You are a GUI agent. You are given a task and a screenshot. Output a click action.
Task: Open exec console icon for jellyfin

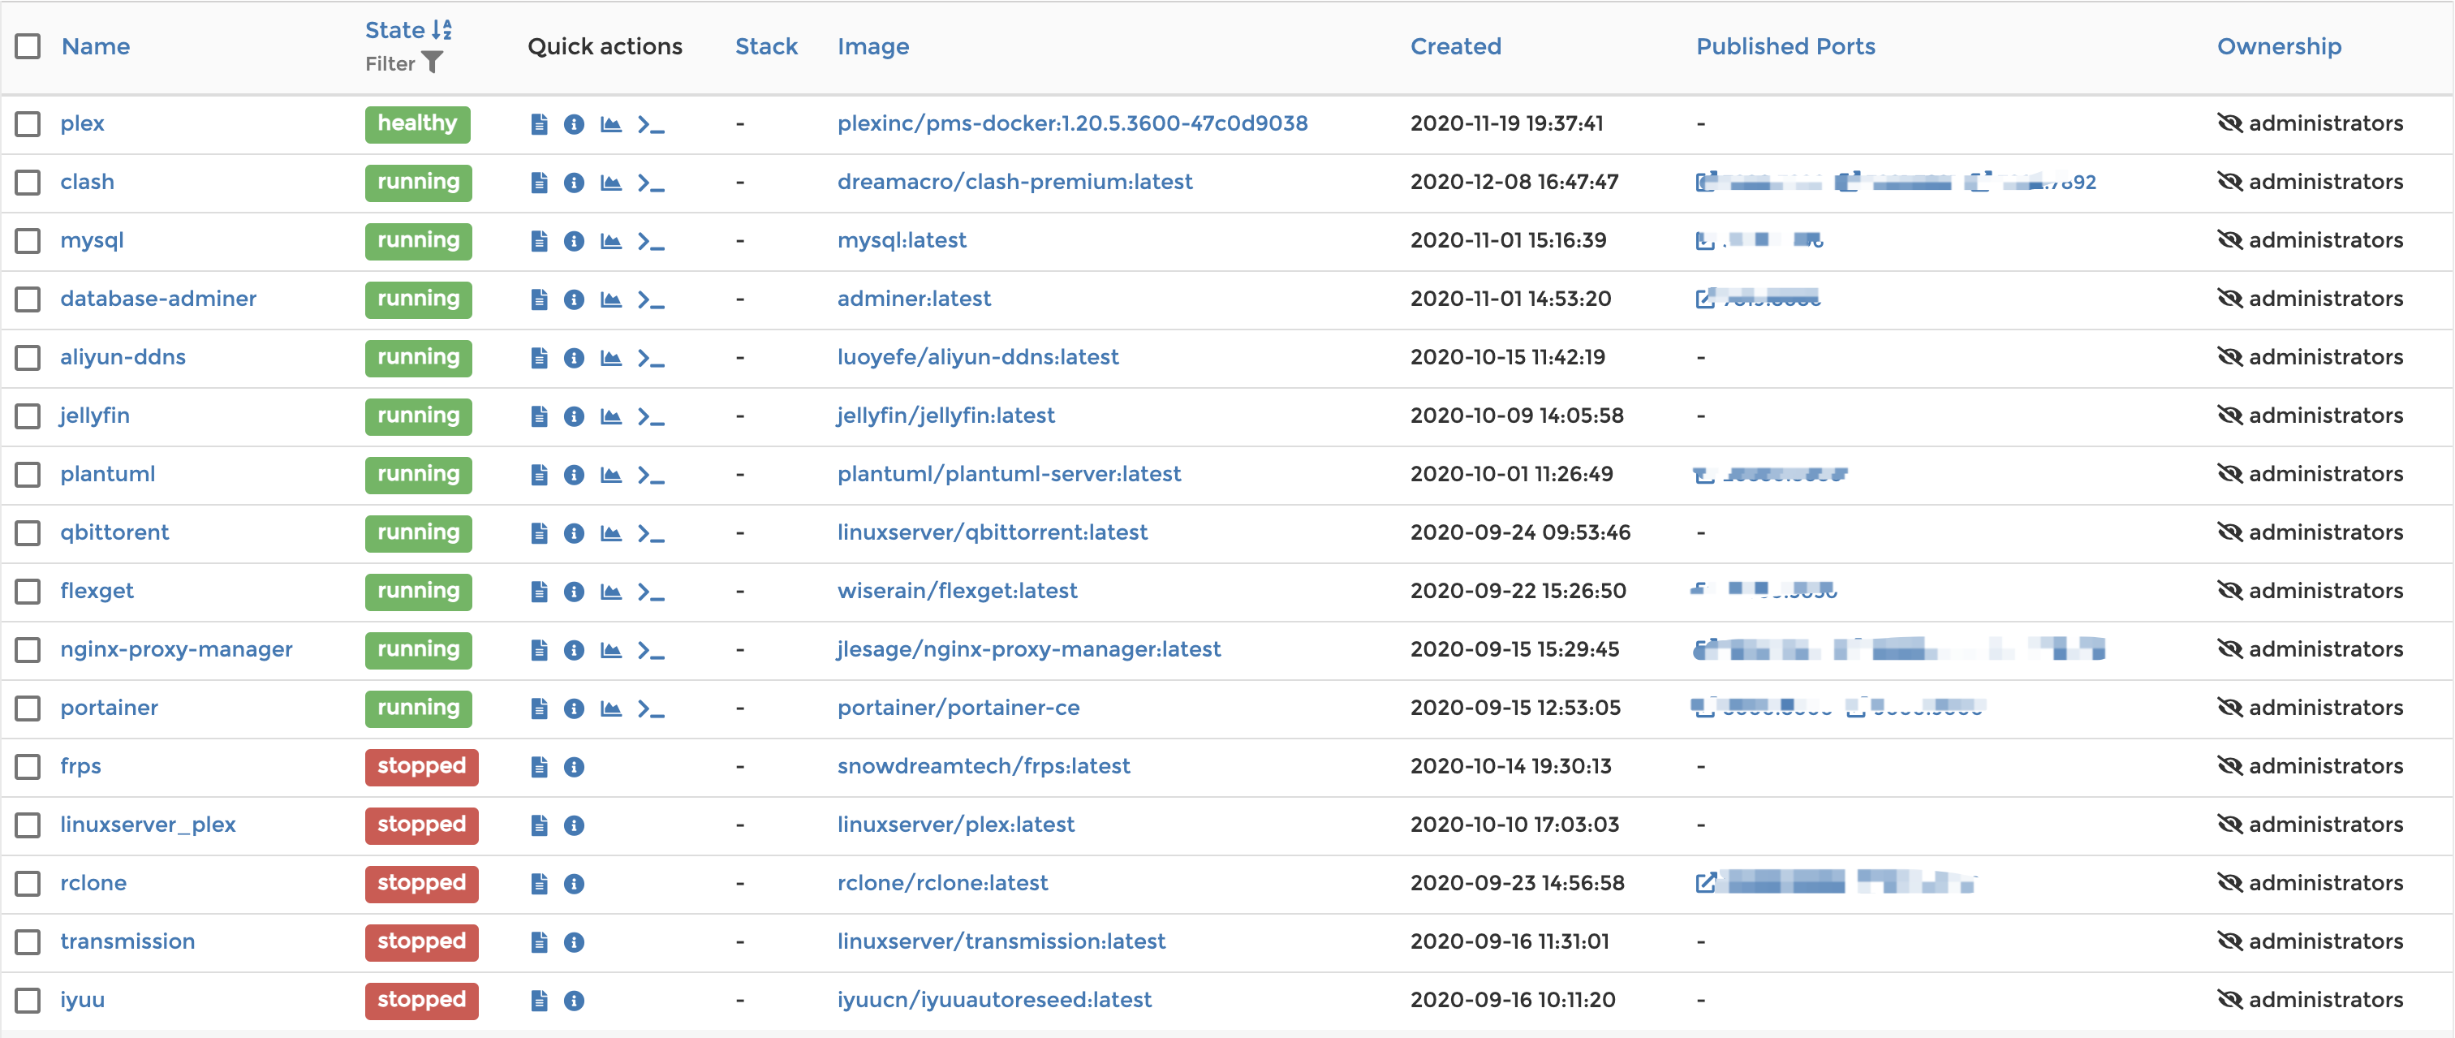coord(651,416)
